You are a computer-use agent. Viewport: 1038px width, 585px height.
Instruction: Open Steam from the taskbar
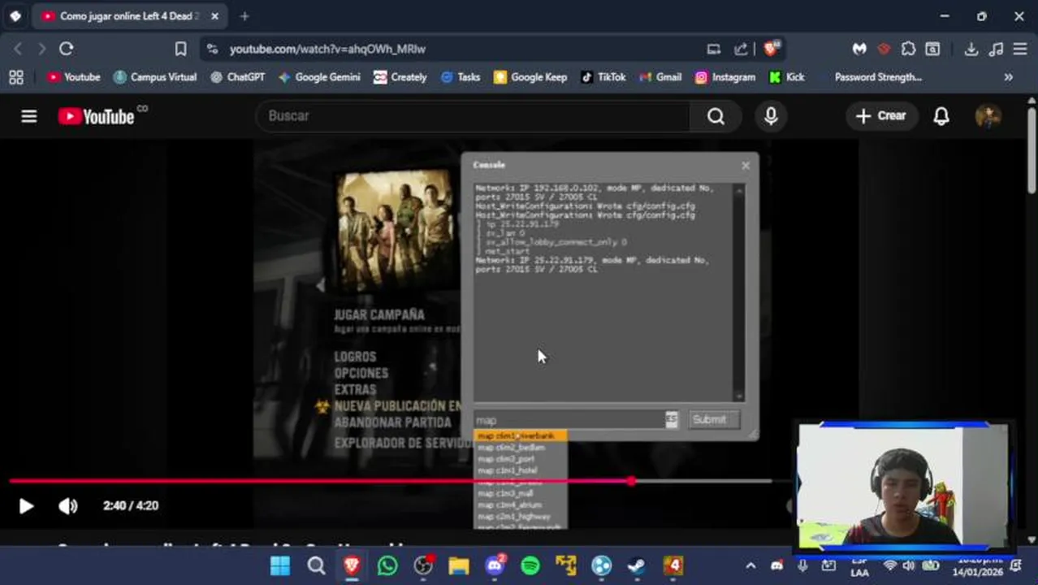click(638, 565)
